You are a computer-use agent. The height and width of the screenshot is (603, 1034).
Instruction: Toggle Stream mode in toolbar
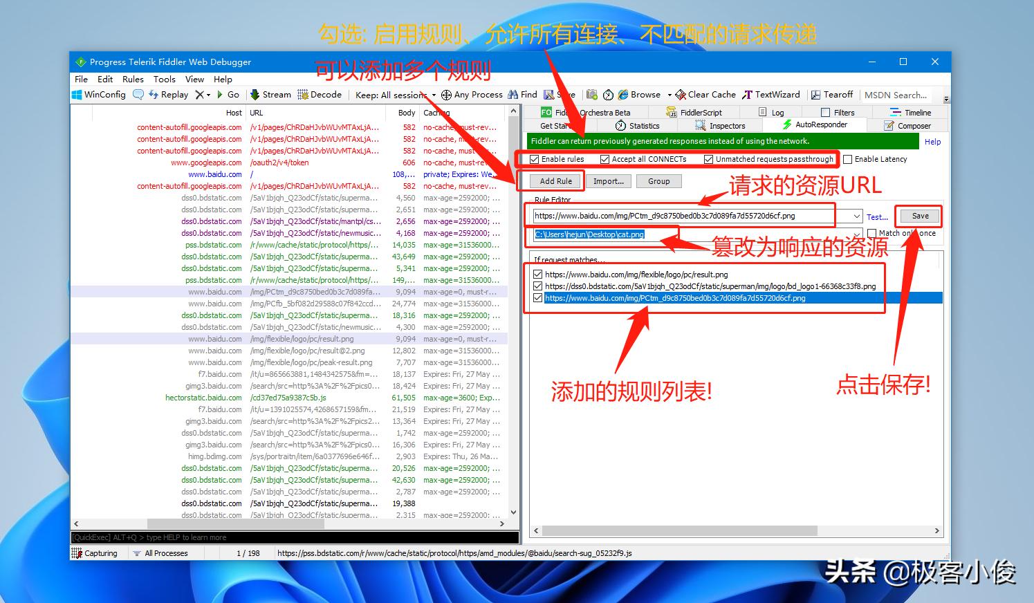pyautogui.click(x=270, y=95)
